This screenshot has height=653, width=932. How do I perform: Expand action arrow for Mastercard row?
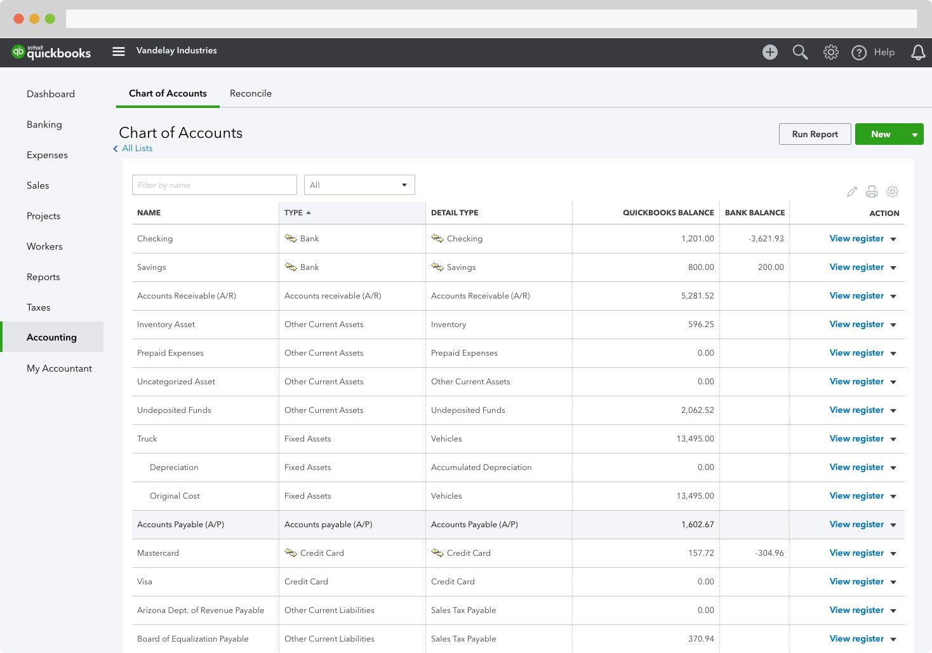(x=893, y=554)
